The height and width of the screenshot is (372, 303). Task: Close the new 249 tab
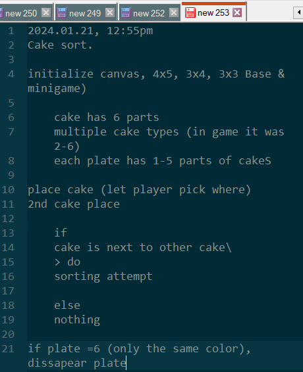point(109,12)
